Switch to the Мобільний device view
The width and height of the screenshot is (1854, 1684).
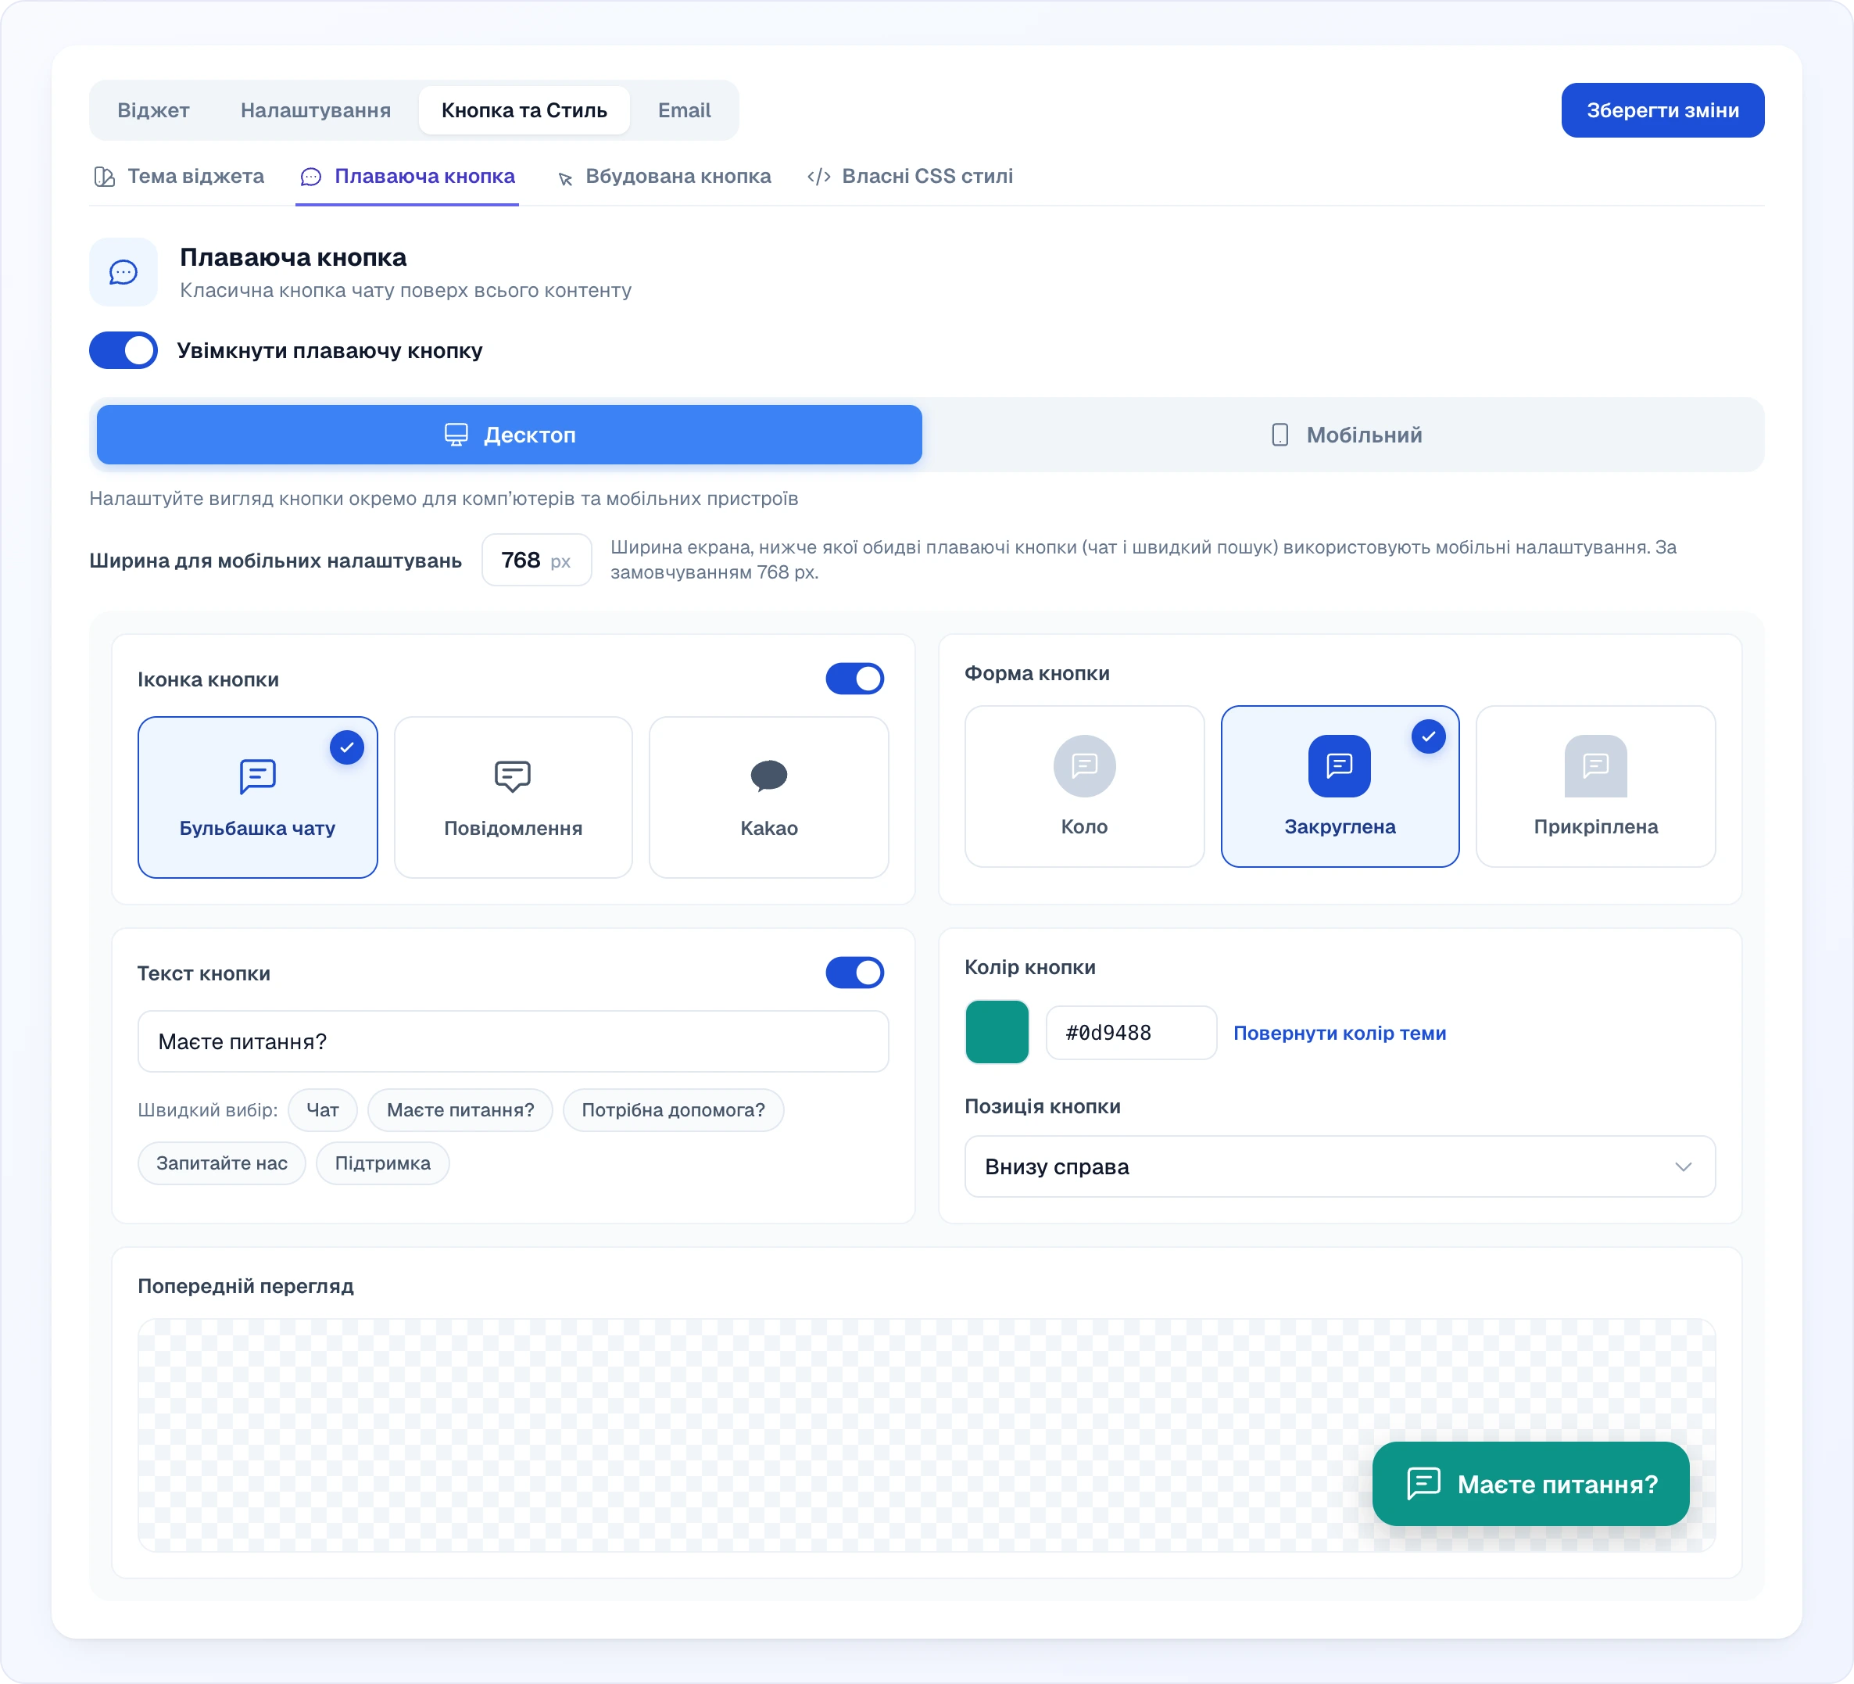coord(1344,435)
